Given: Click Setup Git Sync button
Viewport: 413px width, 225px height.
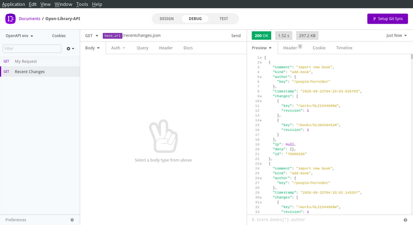Looking at the screenshot, I should point(387,19).
